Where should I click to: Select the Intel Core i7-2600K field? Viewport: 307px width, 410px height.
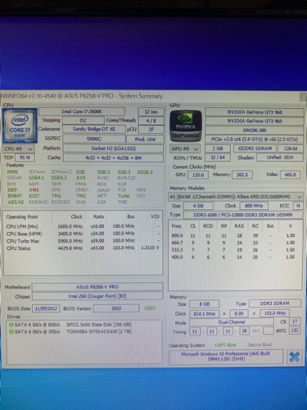[x=82, y=111]
